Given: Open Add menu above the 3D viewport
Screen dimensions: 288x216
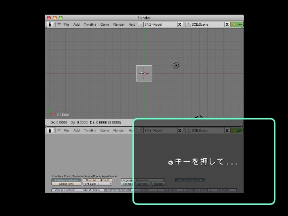Looking at the screenshot, I should click(76, 25).
